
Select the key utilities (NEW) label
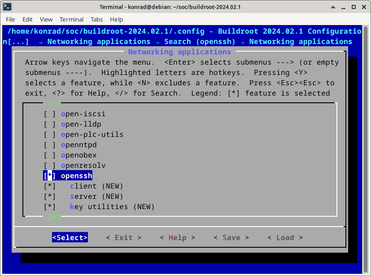[x=112, y=207]
